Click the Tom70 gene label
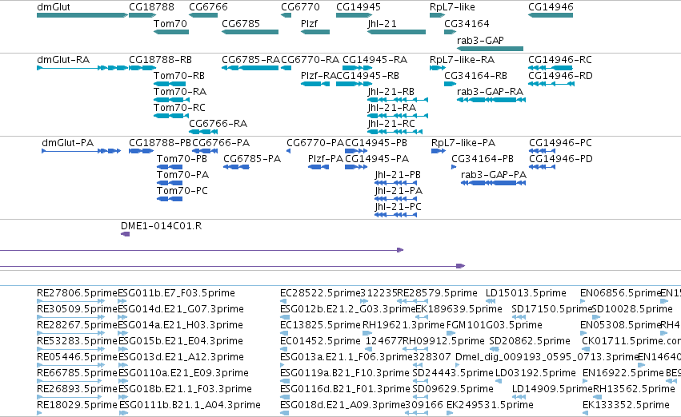The image size is (681, 417). [170, 23]
